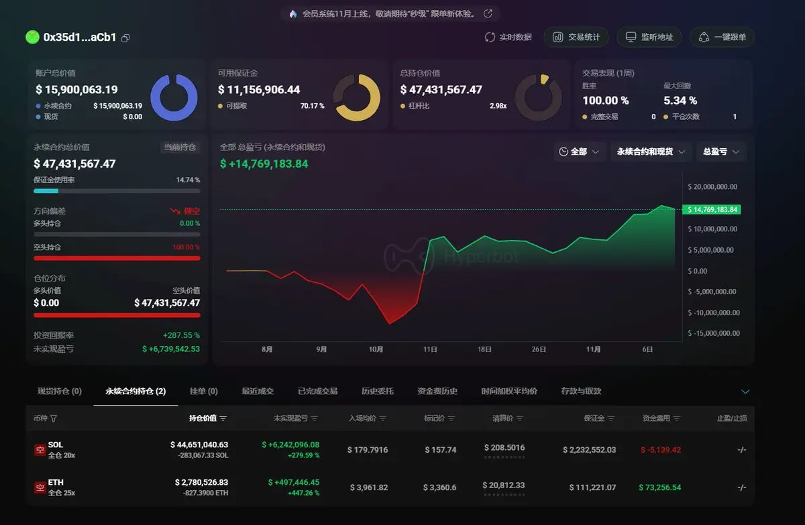Click the total position value donut chart
Screen dimensions: 805x525
(x=538, y=97)
